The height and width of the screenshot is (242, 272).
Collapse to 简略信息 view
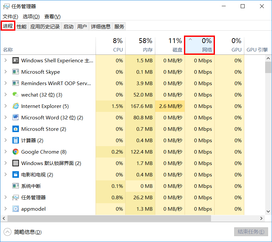click(23, 232)
